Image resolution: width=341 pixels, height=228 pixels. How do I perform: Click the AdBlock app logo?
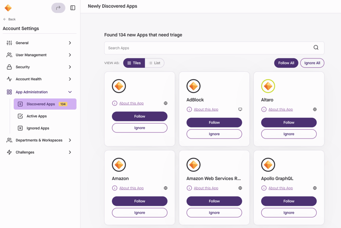pos(193,86)
